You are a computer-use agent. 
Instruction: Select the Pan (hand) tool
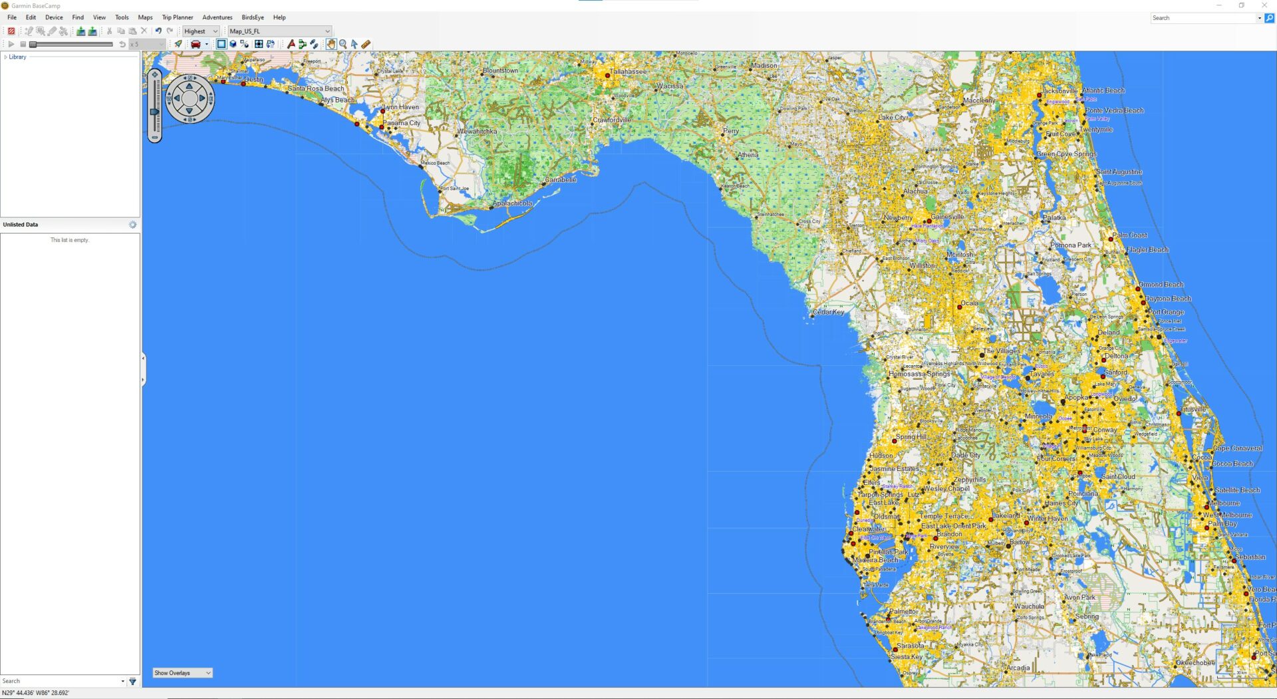(331, 44)
